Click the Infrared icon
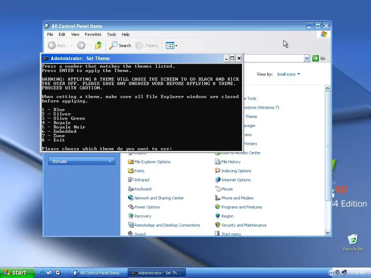The height and width of the screenshot is (278, 371). [x=130, y=180]
